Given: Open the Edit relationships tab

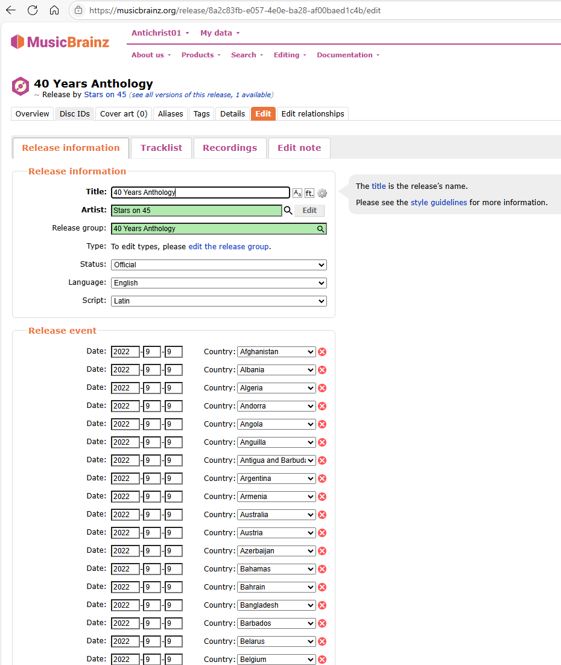Looking at the screenshot, I should [x=312, y=113].
